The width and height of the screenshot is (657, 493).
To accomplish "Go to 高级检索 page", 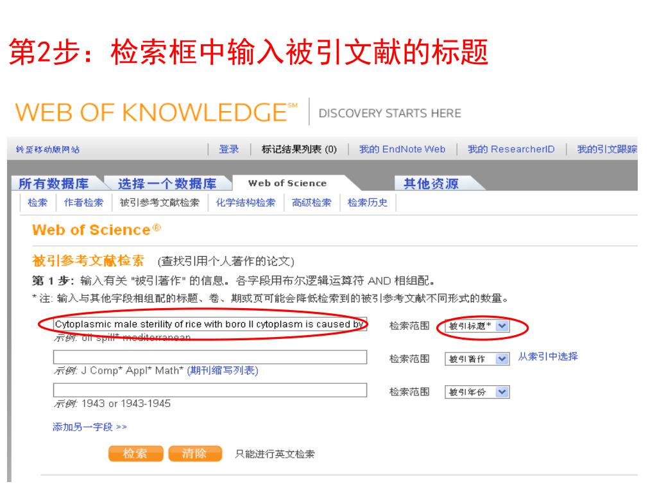I will [x=312, y=202].
